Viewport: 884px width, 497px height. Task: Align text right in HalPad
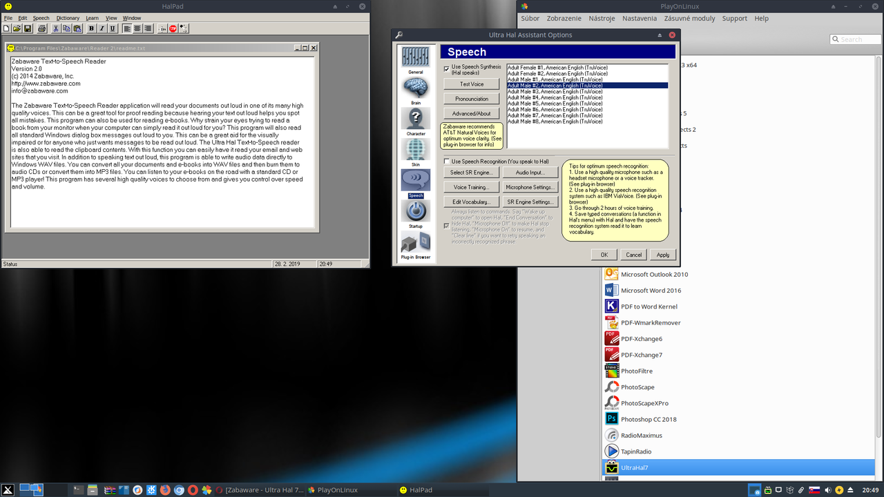point(148,28)
